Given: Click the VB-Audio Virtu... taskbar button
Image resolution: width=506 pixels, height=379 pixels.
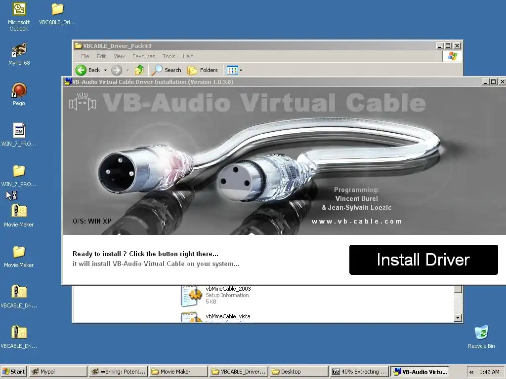Looking at the screenshot, I should coord(421,372).
